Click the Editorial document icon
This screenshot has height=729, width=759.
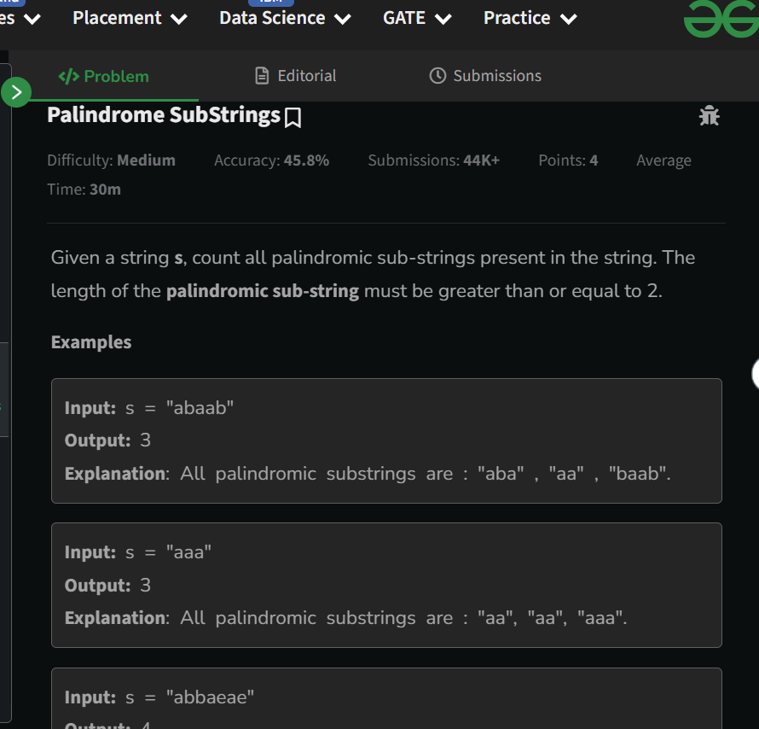tap(262, 76)
